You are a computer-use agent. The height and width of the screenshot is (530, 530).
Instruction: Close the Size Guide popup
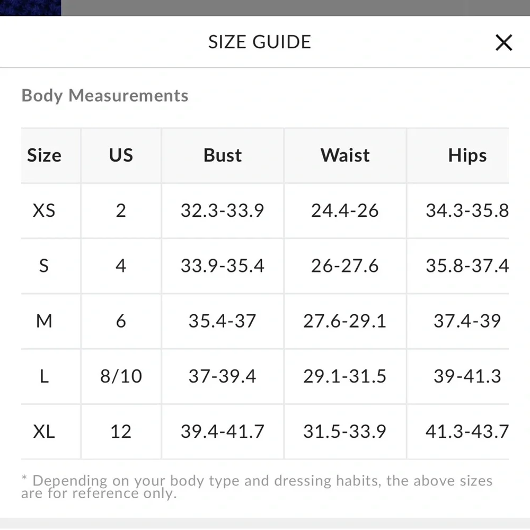pyautogui.click(x=503, y=42)
